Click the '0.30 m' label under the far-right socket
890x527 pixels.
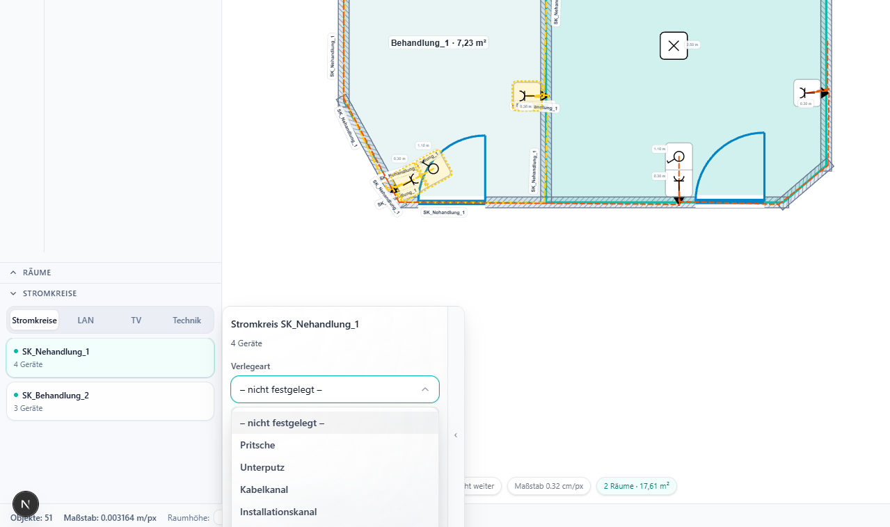tap(806, 104)
